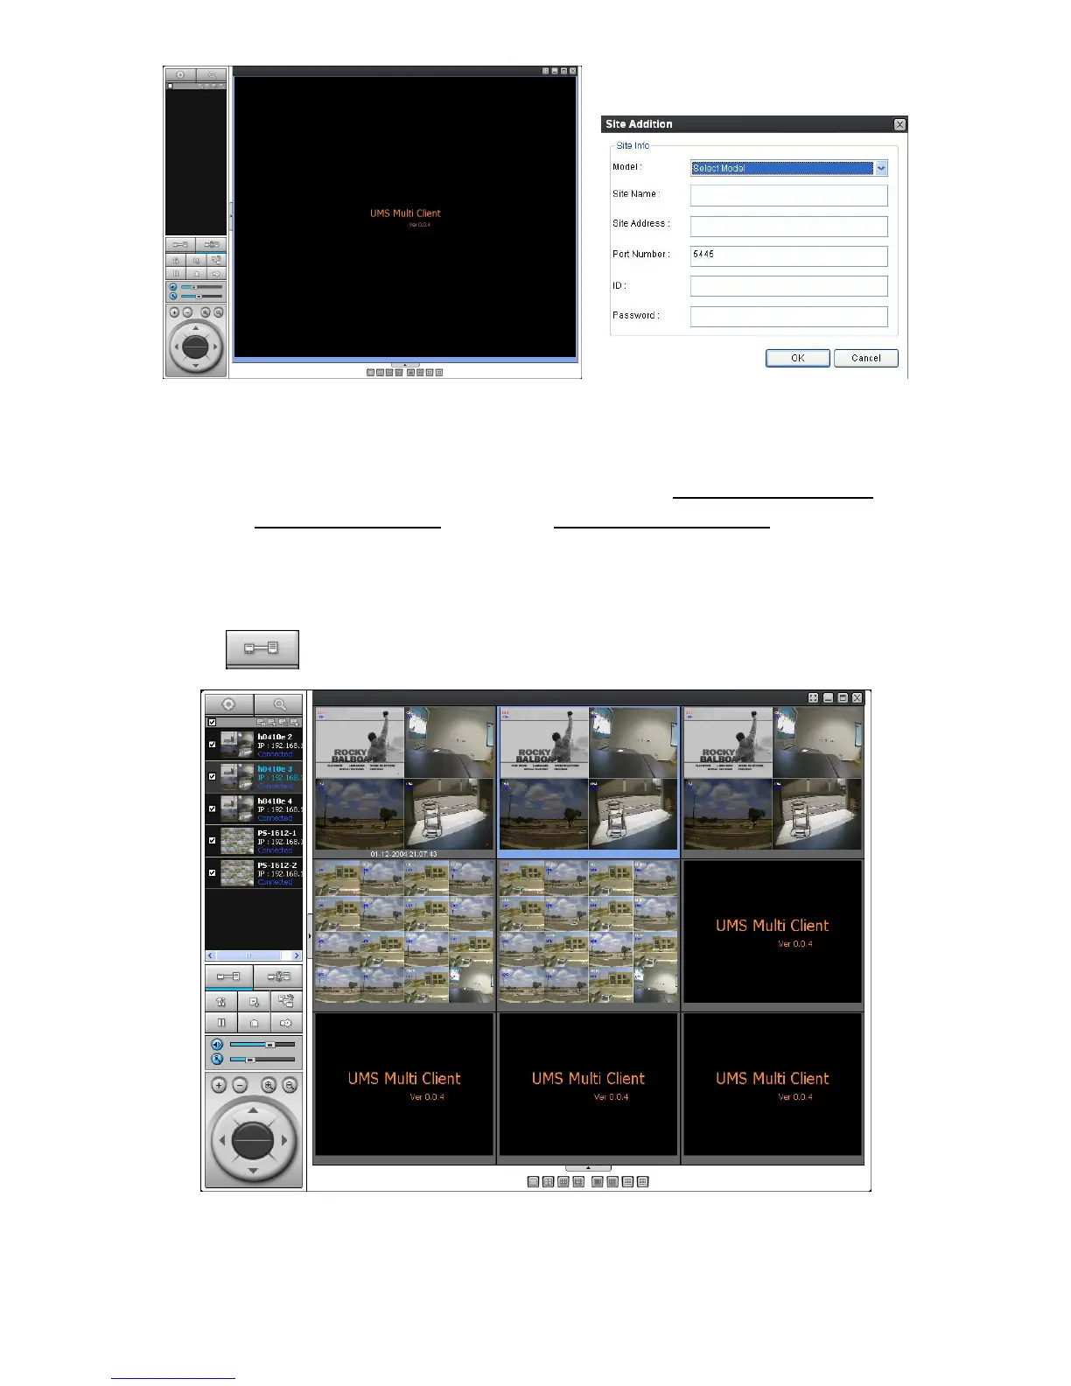The height and width of the screenshot is (1386, 1071).
Task: Select the third layout button in the bottom row
Action: (563, 1182)
